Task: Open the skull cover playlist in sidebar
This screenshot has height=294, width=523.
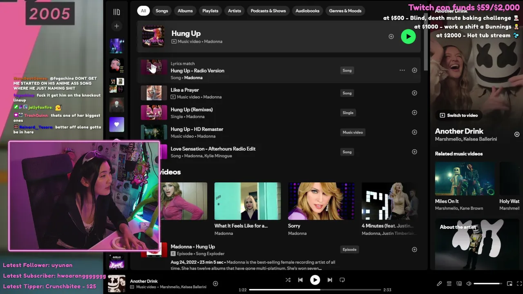Action: click(116, 105)
